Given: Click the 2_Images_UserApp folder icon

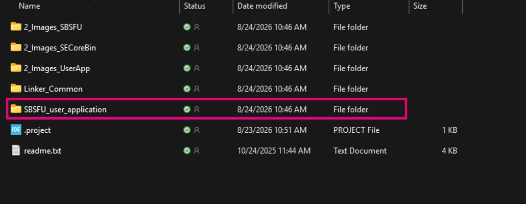Looking at the screenshot, I should point(16,68).
